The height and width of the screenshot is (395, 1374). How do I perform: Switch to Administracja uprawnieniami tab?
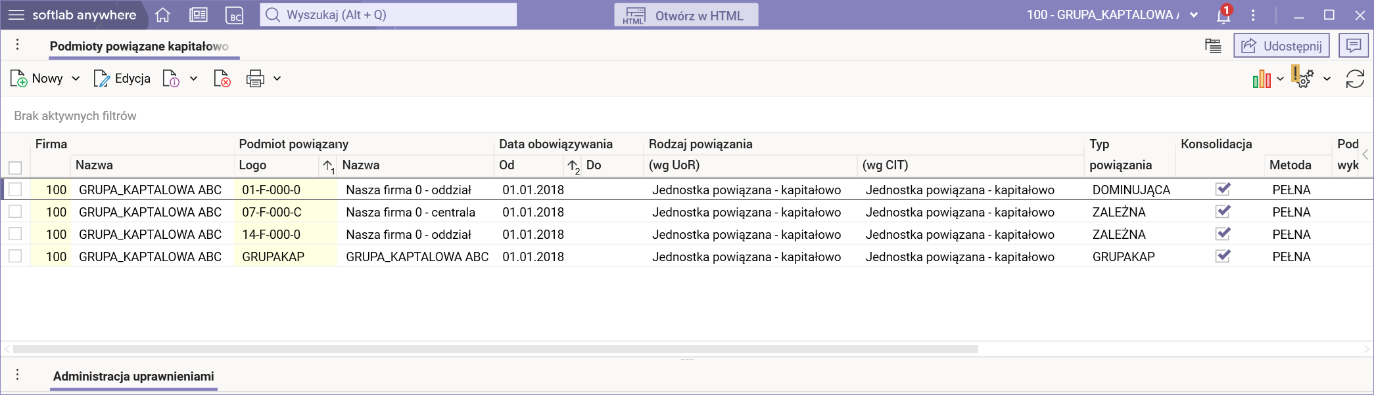(133, 376)
